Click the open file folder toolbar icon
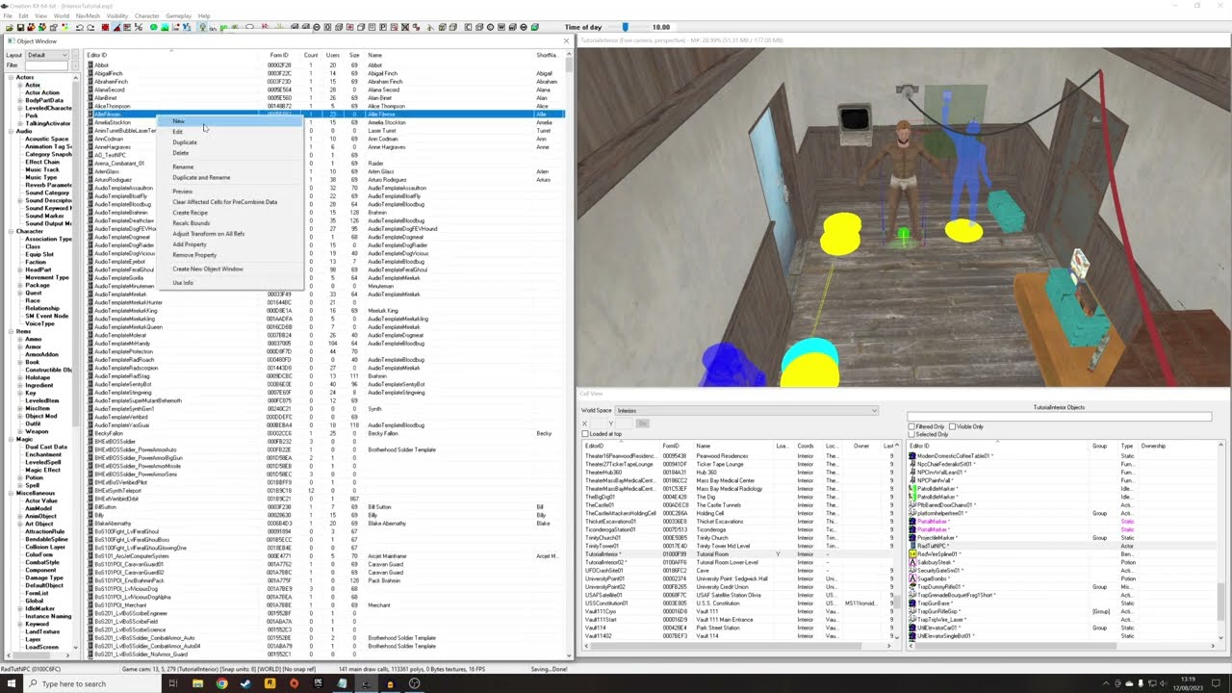This screenshot has height=693, width=1232. (x=8, y=27)
